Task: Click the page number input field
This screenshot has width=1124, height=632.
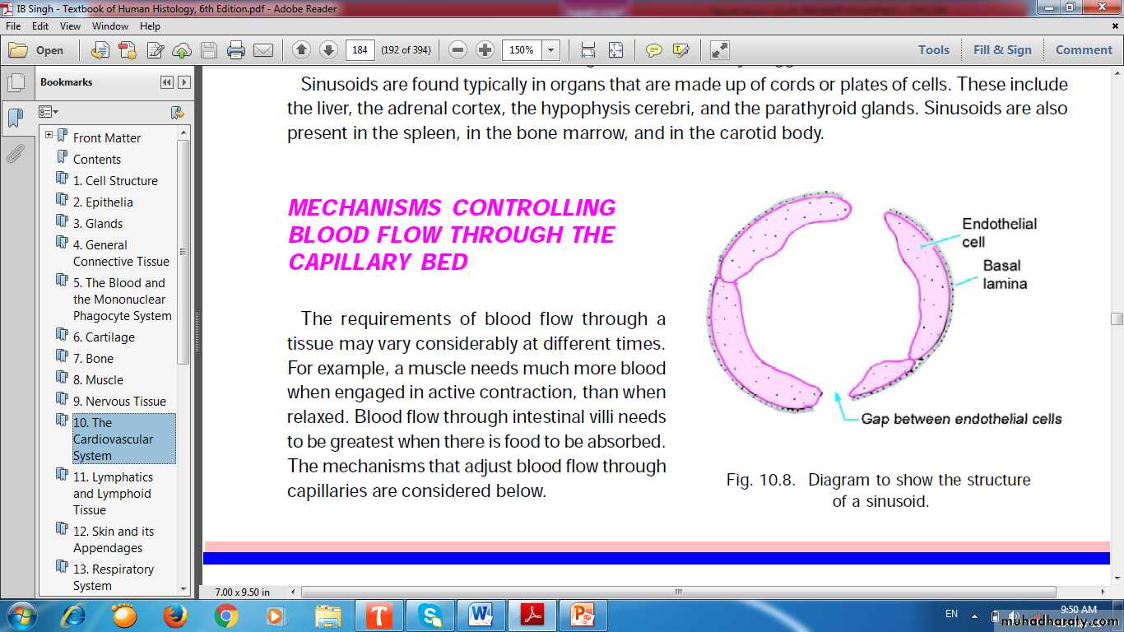Action: point(360,50)
